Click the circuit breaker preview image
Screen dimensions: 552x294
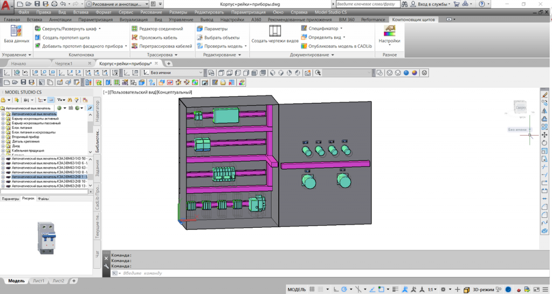click(x=46, y=237)
